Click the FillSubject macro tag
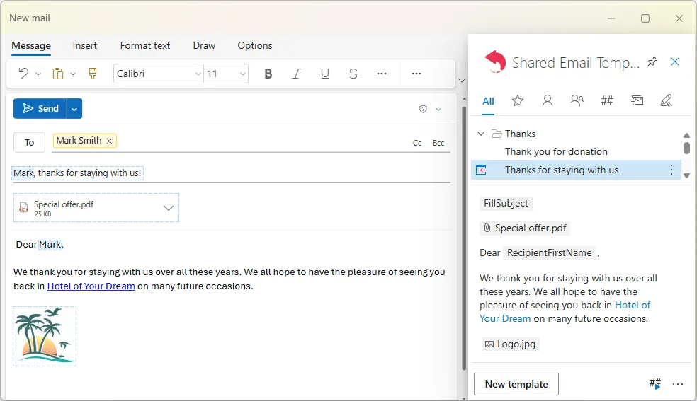Image resolution: width=697 pixels, height=401 pixels. coord(506,203)
